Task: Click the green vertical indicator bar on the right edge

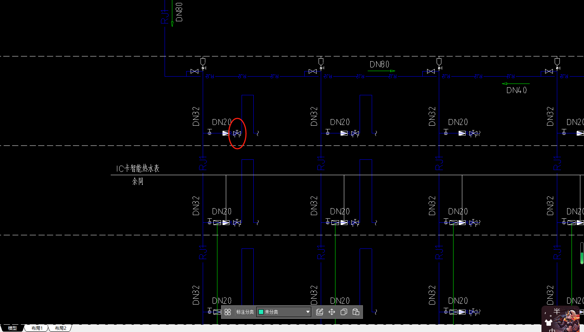Action: 582,253
